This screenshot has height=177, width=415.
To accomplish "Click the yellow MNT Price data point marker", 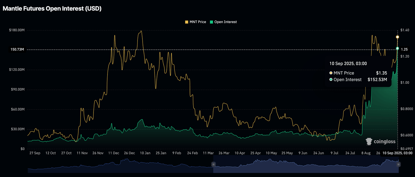I will point(397,37).
